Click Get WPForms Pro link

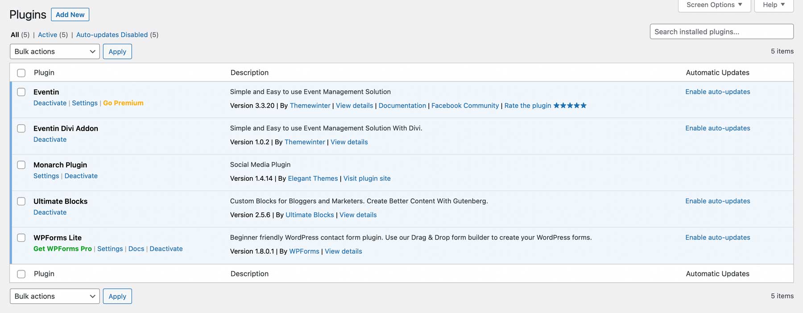[x=62, y=249]
